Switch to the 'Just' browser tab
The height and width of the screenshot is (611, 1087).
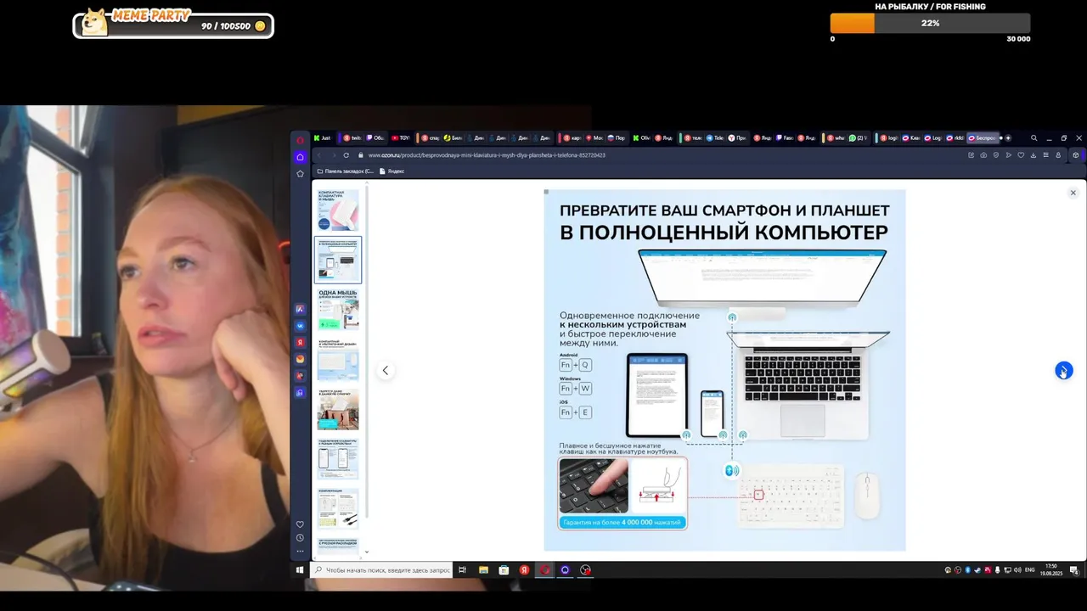click(322, 137)
